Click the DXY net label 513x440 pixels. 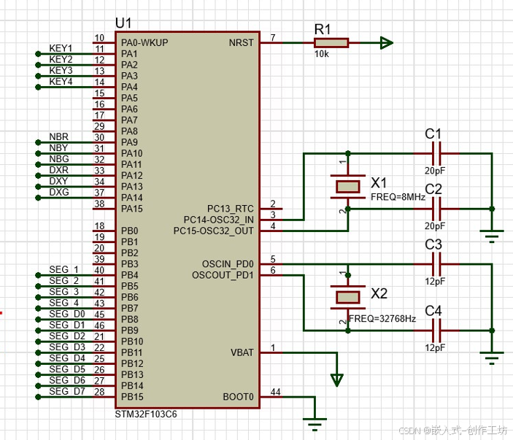tap(58, 181)
